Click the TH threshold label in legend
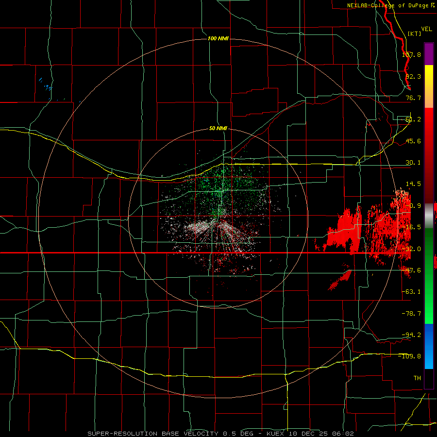The height and width of the screenshot is (437, 437). point(417,378)
